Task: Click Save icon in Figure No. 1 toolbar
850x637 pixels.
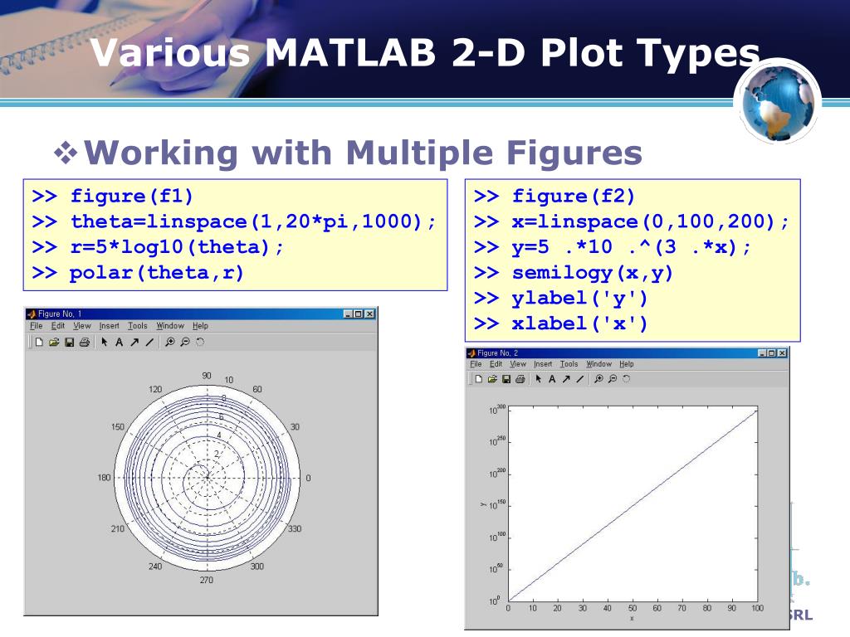Action: pos(69,342)
